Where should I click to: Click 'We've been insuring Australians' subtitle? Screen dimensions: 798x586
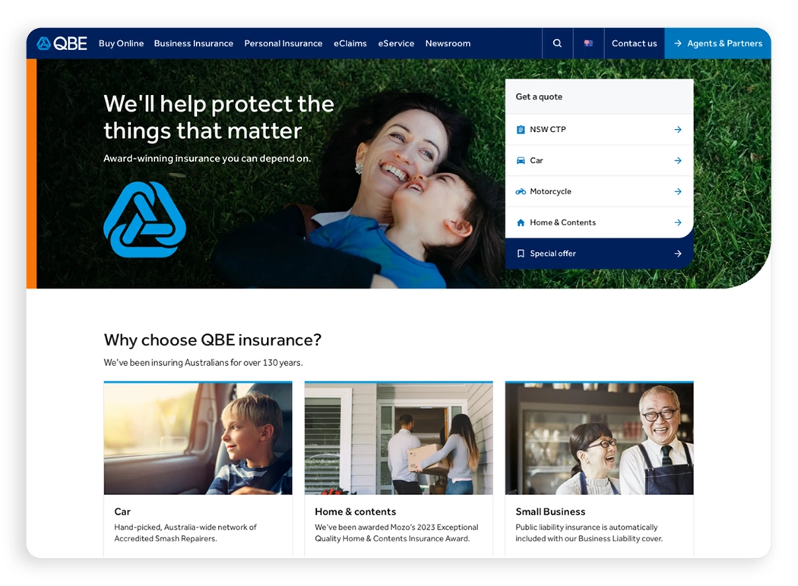tap(203, 363)
